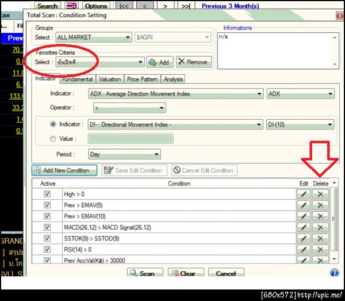Go to last page button >>|
345x301 pixels.
pos(186,6)
